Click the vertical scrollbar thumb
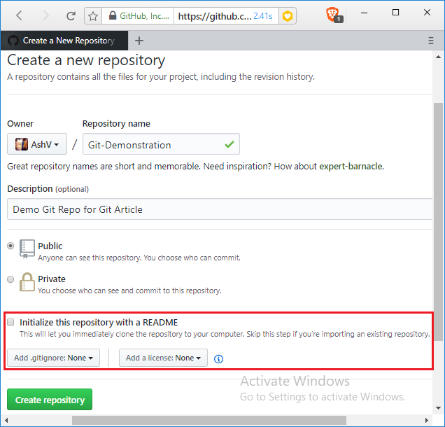This screenshot has width=445, height=427. click(x=439, y=221)
